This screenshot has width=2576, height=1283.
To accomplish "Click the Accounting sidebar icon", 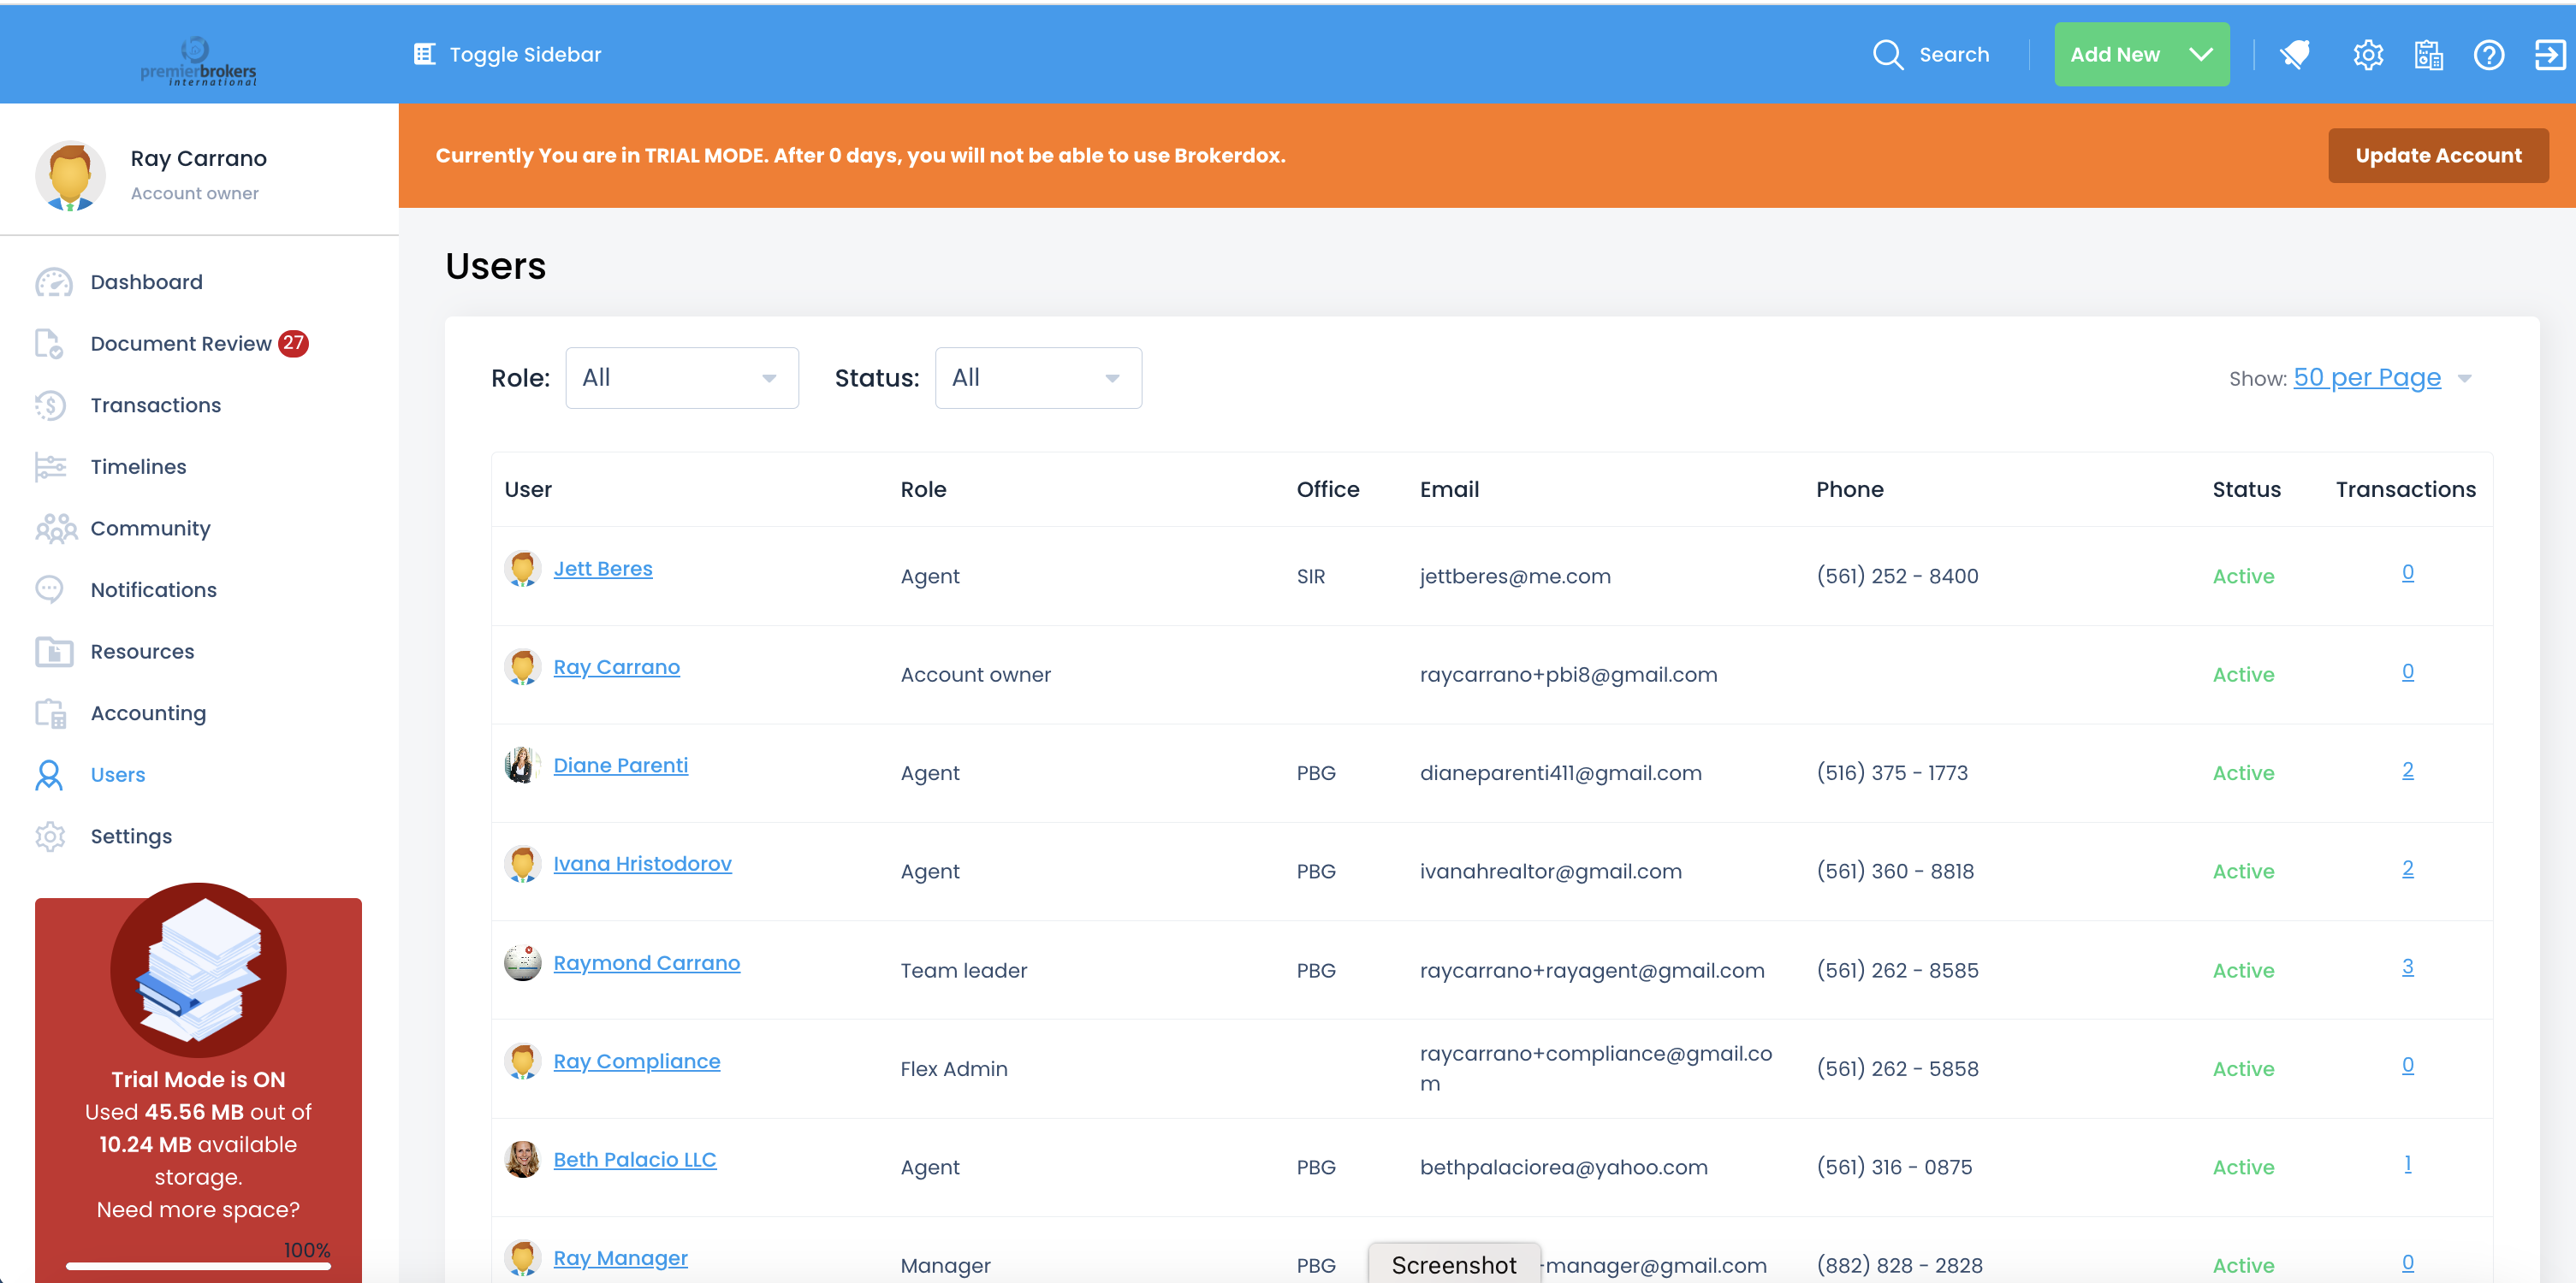I will click(x=50, y=713).
